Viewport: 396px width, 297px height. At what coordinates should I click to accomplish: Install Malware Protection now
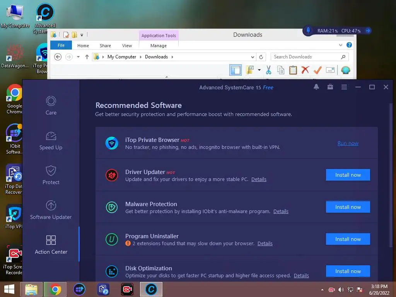[x=348, y=207]
